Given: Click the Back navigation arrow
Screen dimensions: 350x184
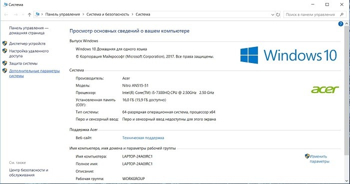Looking at the screenshot, I should pyautogui.click(x=6, y=14).
